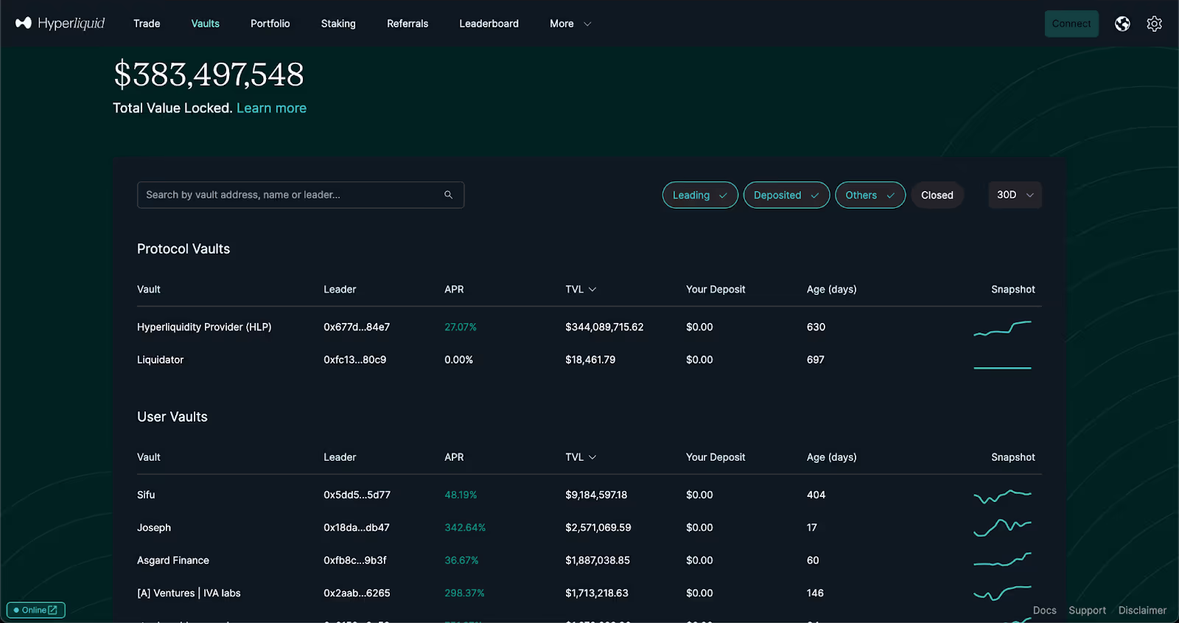Screen dimensions: 1179x623
Task: View the [A] Ventures snapshot chart
Action: pyautogui.click(x=1002, y=593)
